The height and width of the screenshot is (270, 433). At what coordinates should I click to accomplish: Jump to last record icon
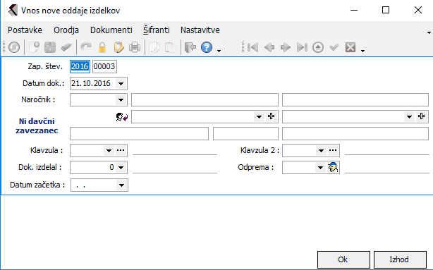[302, 47]
